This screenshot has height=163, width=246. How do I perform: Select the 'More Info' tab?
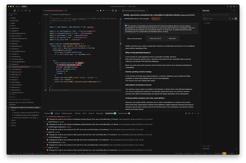172,39
